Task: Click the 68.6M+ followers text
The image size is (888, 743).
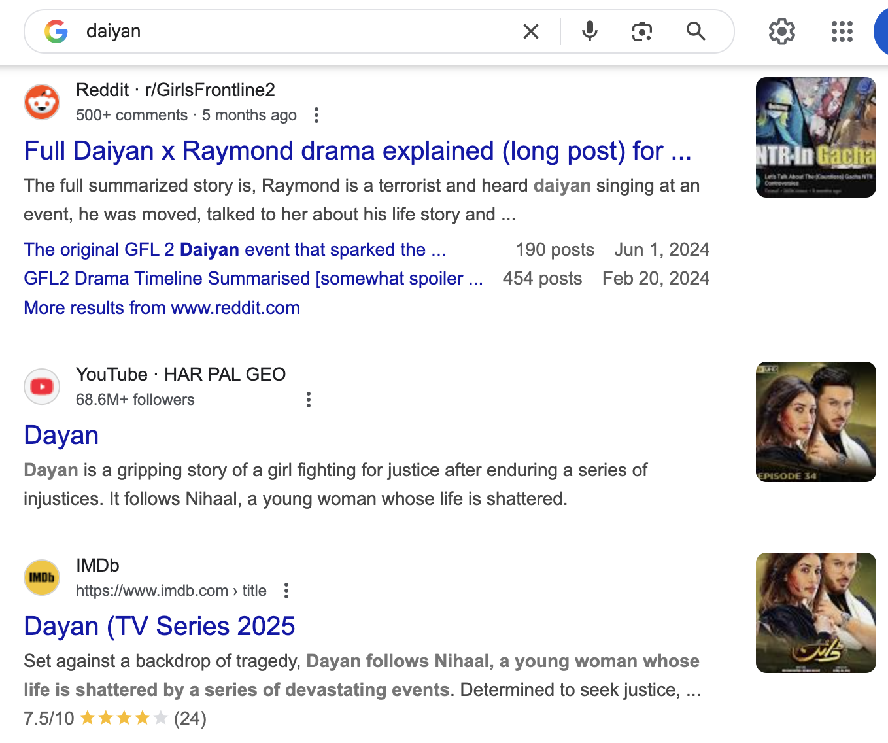Action: click(x=135, y=400)
